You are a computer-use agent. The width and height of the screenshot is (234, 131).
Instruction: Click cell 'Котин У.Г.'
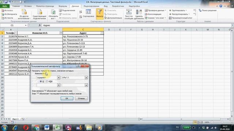point(40,36)
